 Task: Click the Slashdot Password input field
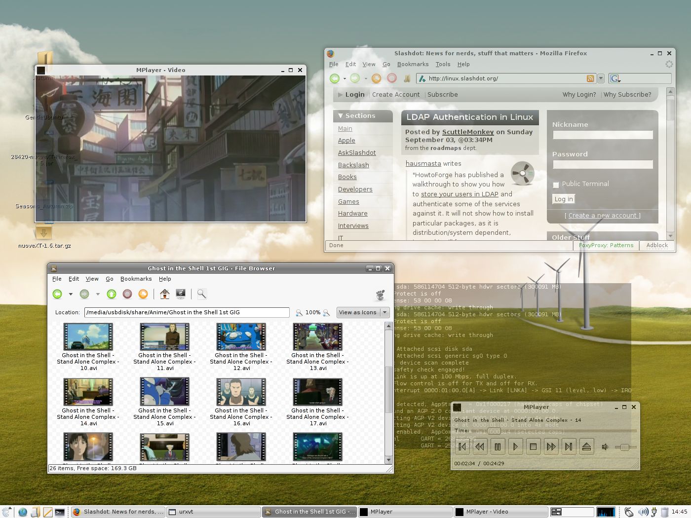click(603, 164)
